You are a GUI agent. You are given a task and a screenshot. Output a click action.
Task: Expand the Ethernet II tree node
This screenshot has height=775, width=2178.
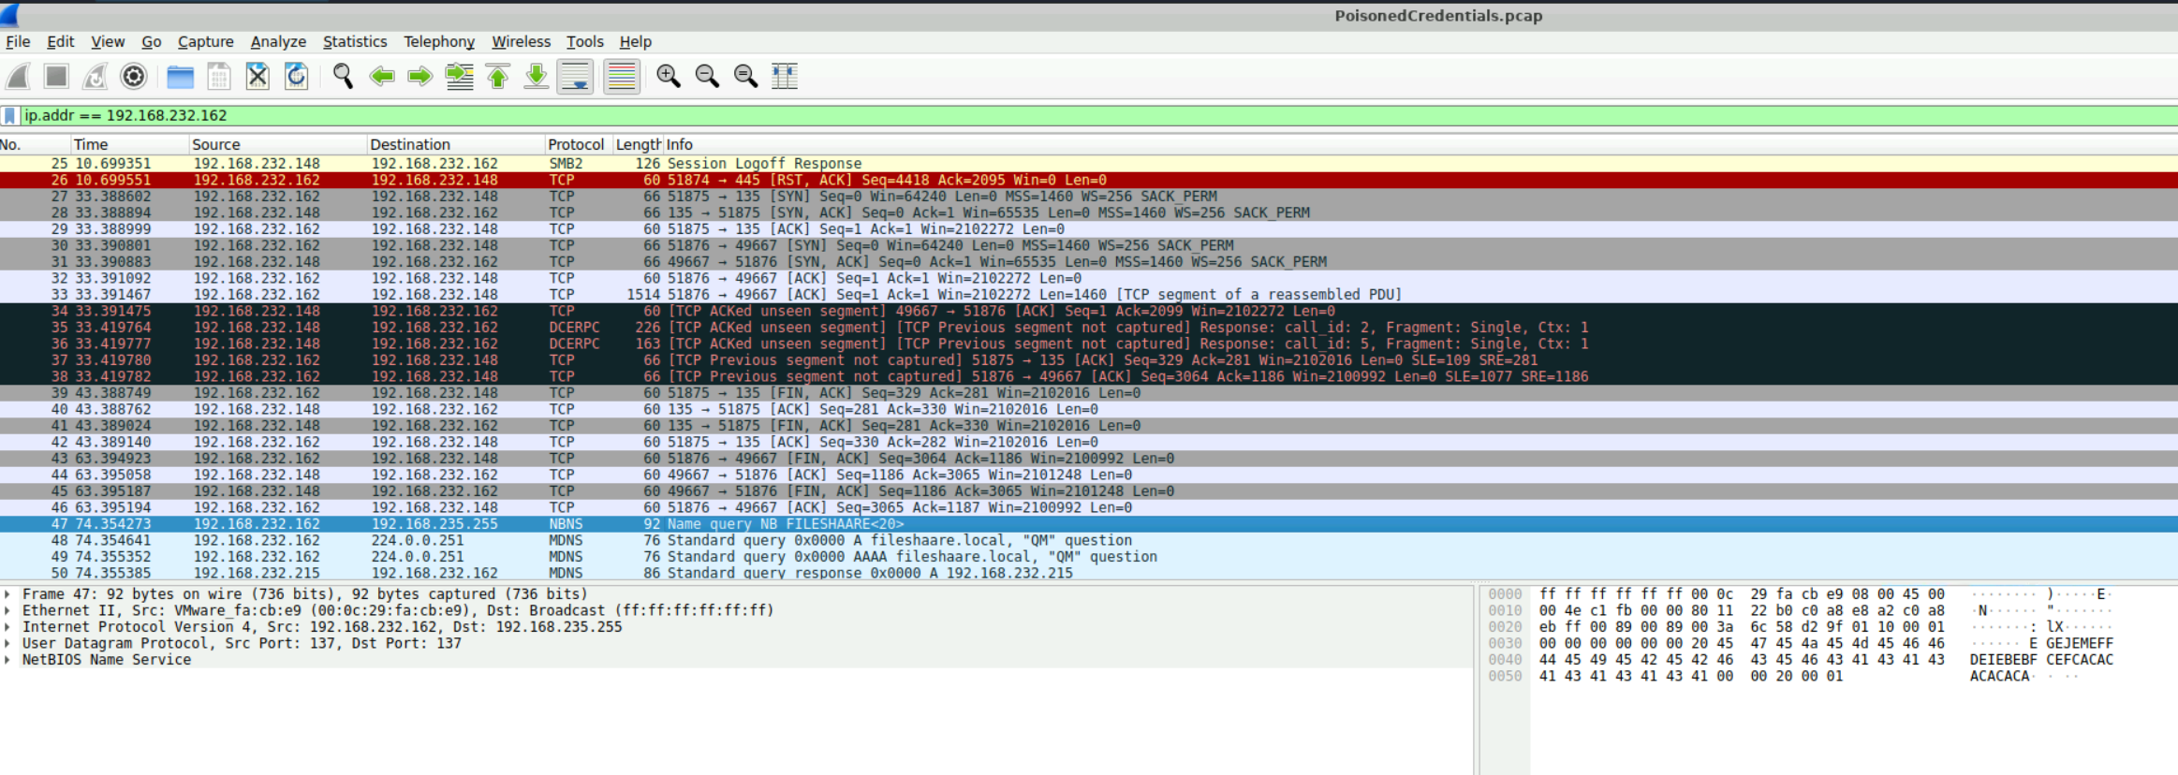click(x=7, y=610)
